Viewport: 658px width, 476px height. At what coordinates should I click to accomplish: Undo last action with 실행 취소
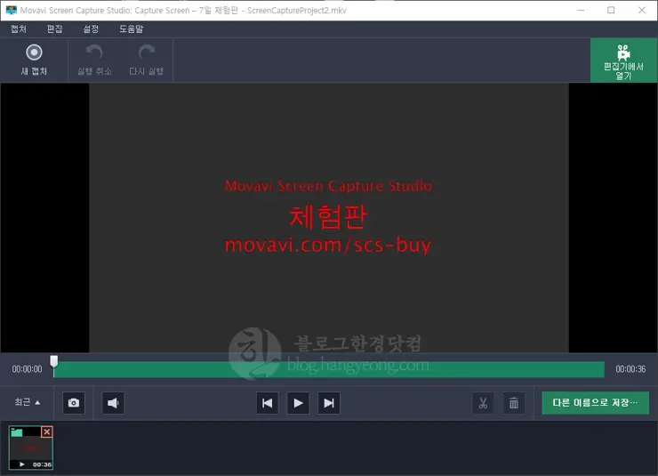pyautogui.click(x=94, y=60)
